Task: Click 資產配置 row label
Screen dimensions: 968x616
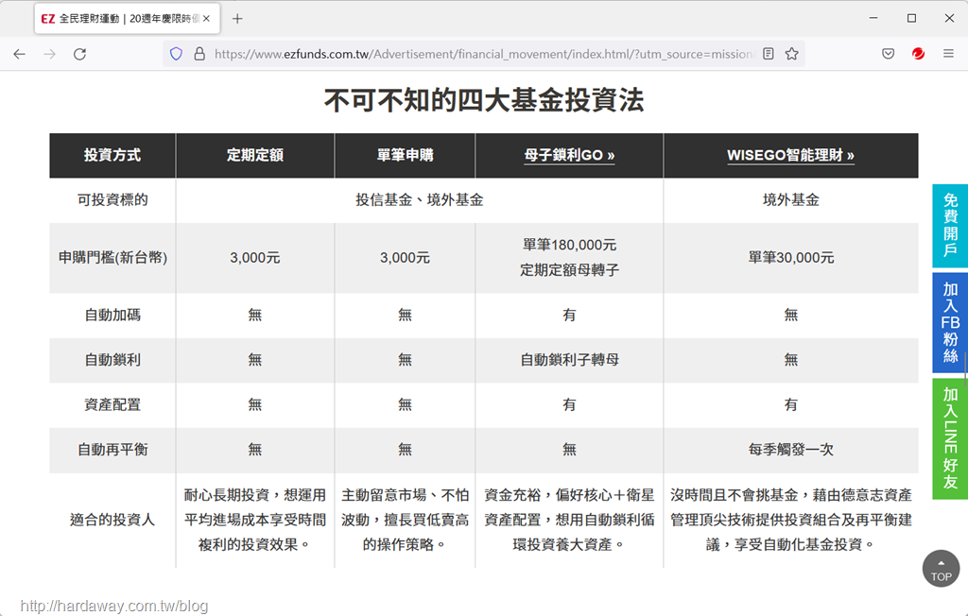Action: pyautogui.click(x=112, y=405)
